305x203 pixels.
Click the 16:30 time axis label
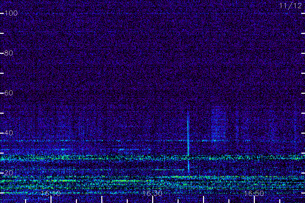[x=152, y=193]
